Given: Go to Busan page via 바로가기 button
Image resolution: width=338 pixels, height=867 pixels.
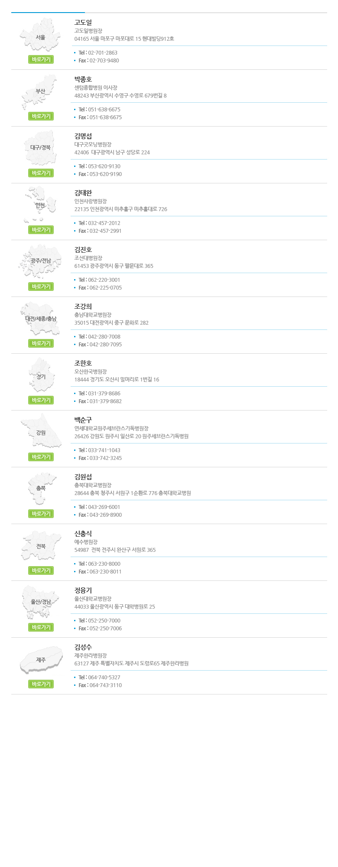Looking at the screenshot, I should point(41,116).
